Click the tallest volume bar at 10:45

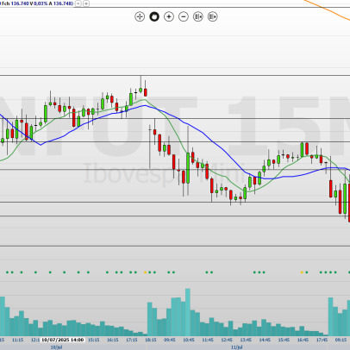(x=188, y=312)
